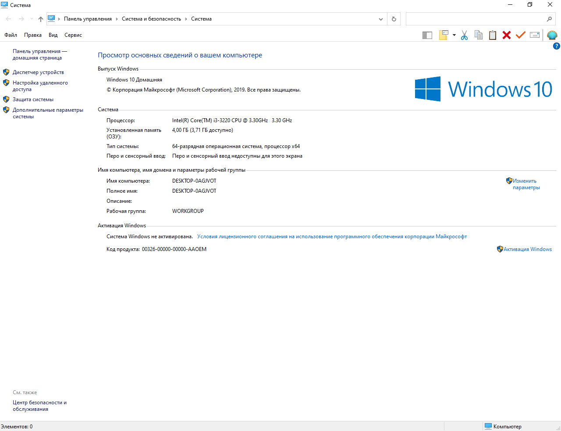Open Центр безопасности и обслуживания
This screenshot has width=561, height=431.
(39, 406)
